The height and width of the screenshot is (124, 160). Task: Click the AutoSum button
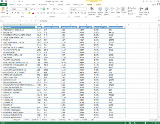pyautogui.click(x=132, y=8)
